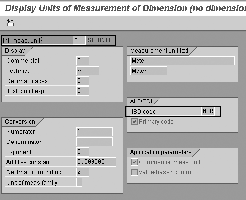Click the Int. meas. unit label
Image resolution: width=246 pixels, height=200 pixels.
point(22,40)
